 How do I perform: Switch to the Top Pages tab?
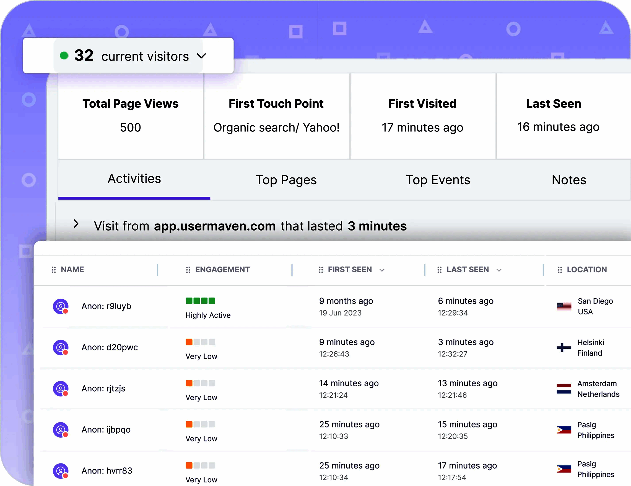pos(286,180)
